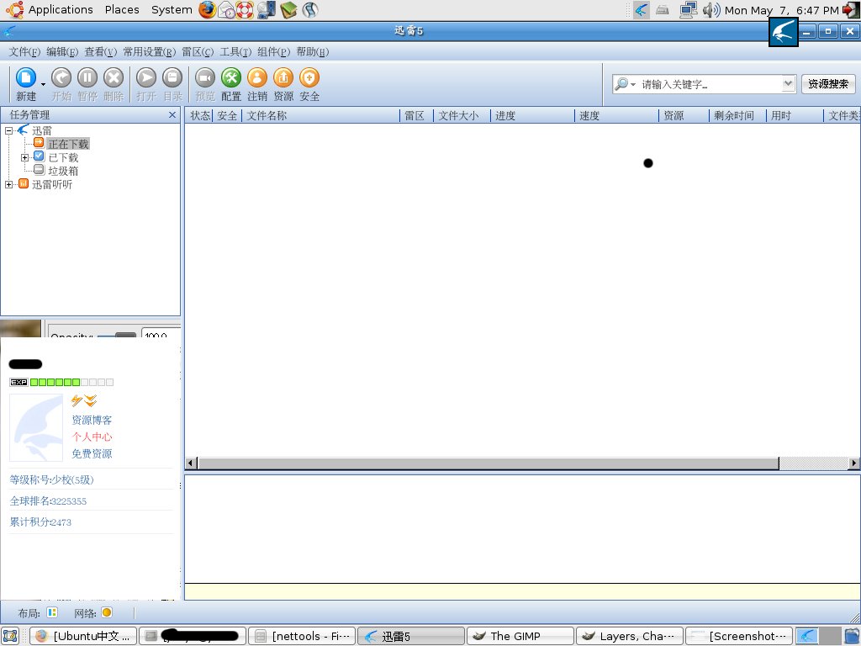This screenshot has width=861, height=646.
Task: Expand the 已下载 tree node
Action: click(24, 157)
